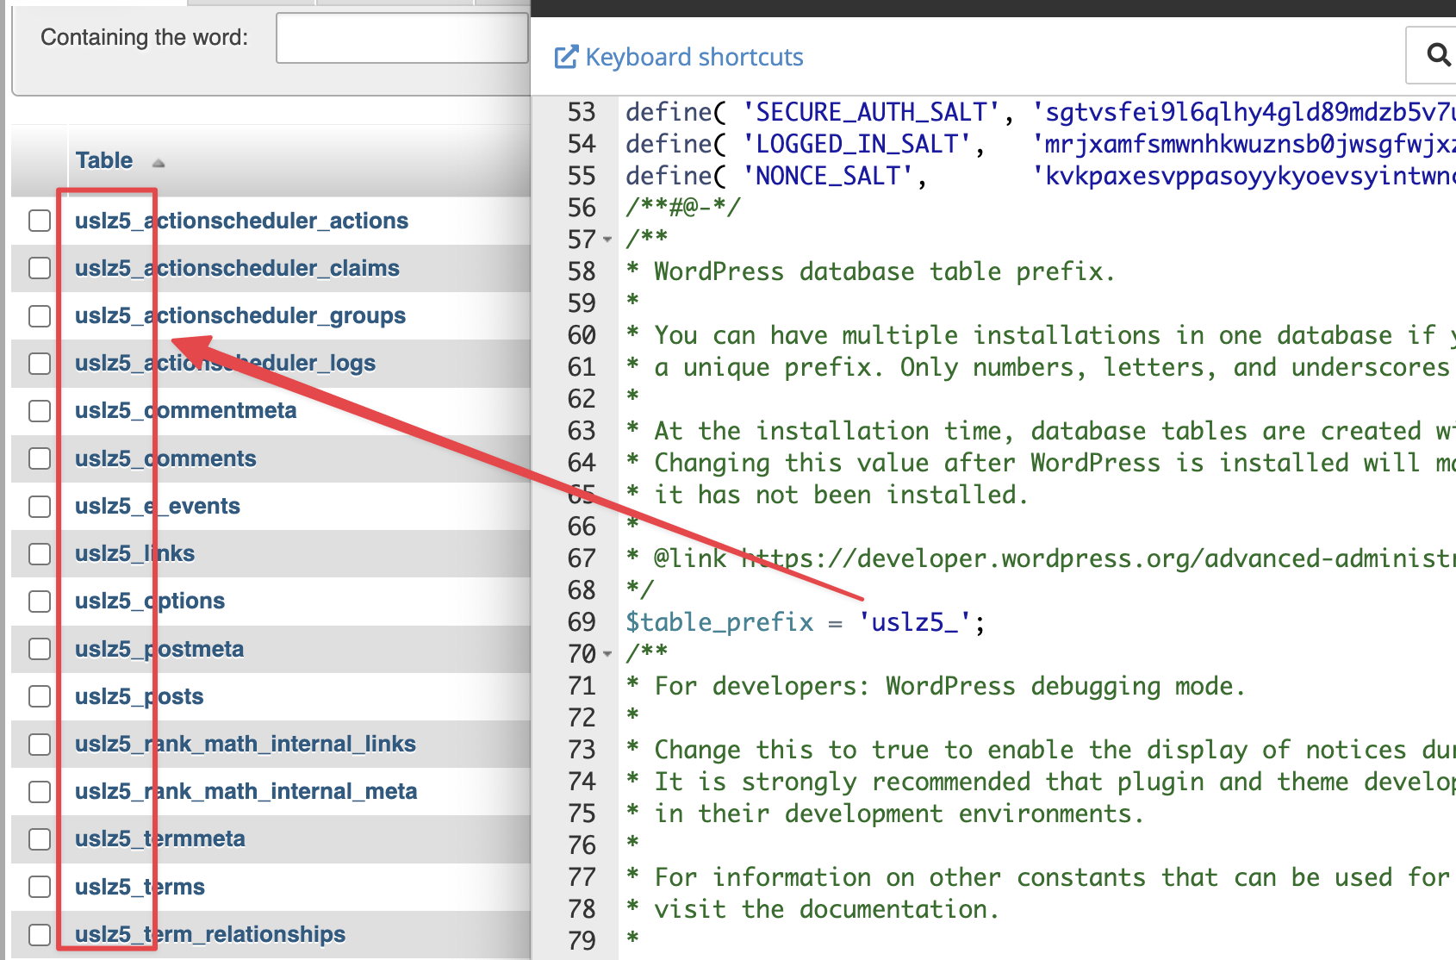The width and height of the screenshot is (1456, 960).
Task: Open the Keyboard shortcuts external link icon
Action: [x=566, y=57]
